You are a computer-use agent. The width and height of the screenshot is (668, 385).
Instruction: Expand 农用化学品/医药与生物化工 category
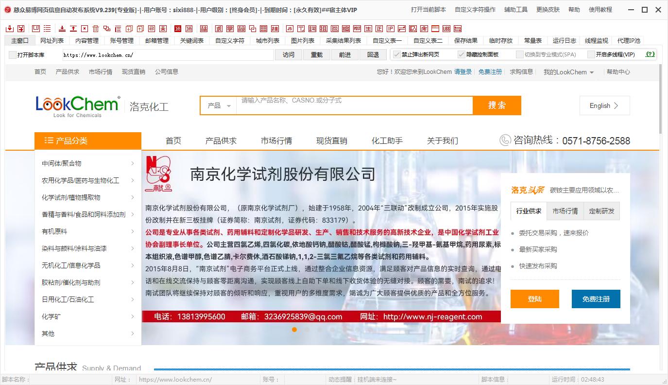click(x=88, y=180)
